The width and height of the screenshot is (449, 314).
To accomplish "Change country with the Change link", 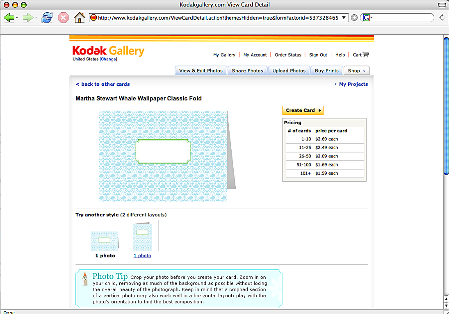I will click(108, 59).
